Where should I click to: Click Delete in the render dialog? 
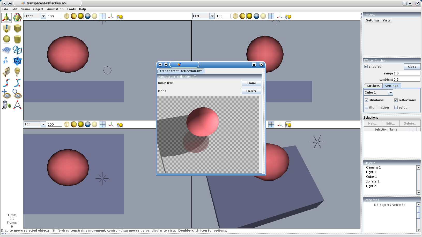click(x=251, y=91)
